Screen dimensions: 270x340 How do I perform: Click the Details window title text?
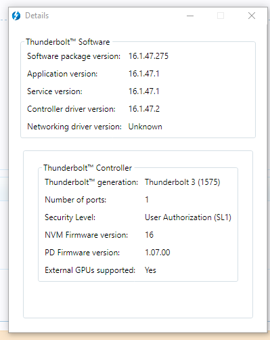point(37,16)
